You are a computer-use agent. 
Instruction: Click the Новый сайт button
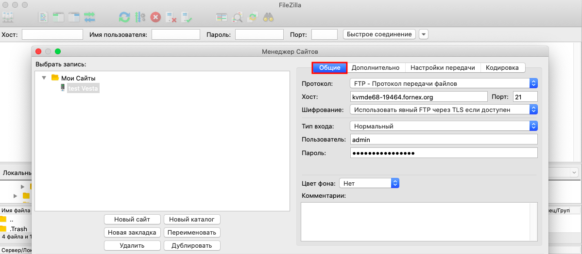pos(132,219)
